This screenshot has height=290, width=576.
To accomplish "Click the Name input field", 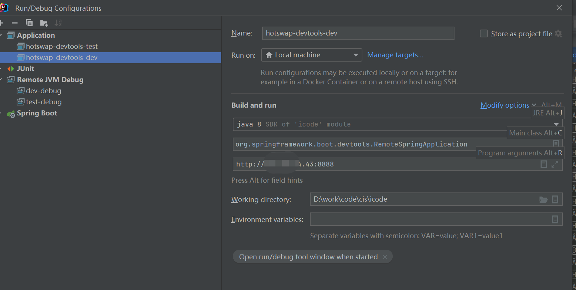I will [x=358, y=33].
